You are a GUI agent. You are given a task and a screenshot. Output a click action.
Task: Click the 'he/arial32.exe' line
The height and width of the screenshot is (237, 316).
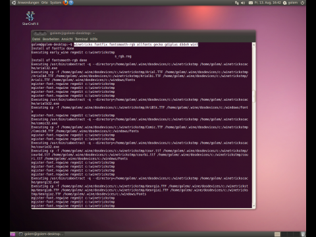[44, 68]
